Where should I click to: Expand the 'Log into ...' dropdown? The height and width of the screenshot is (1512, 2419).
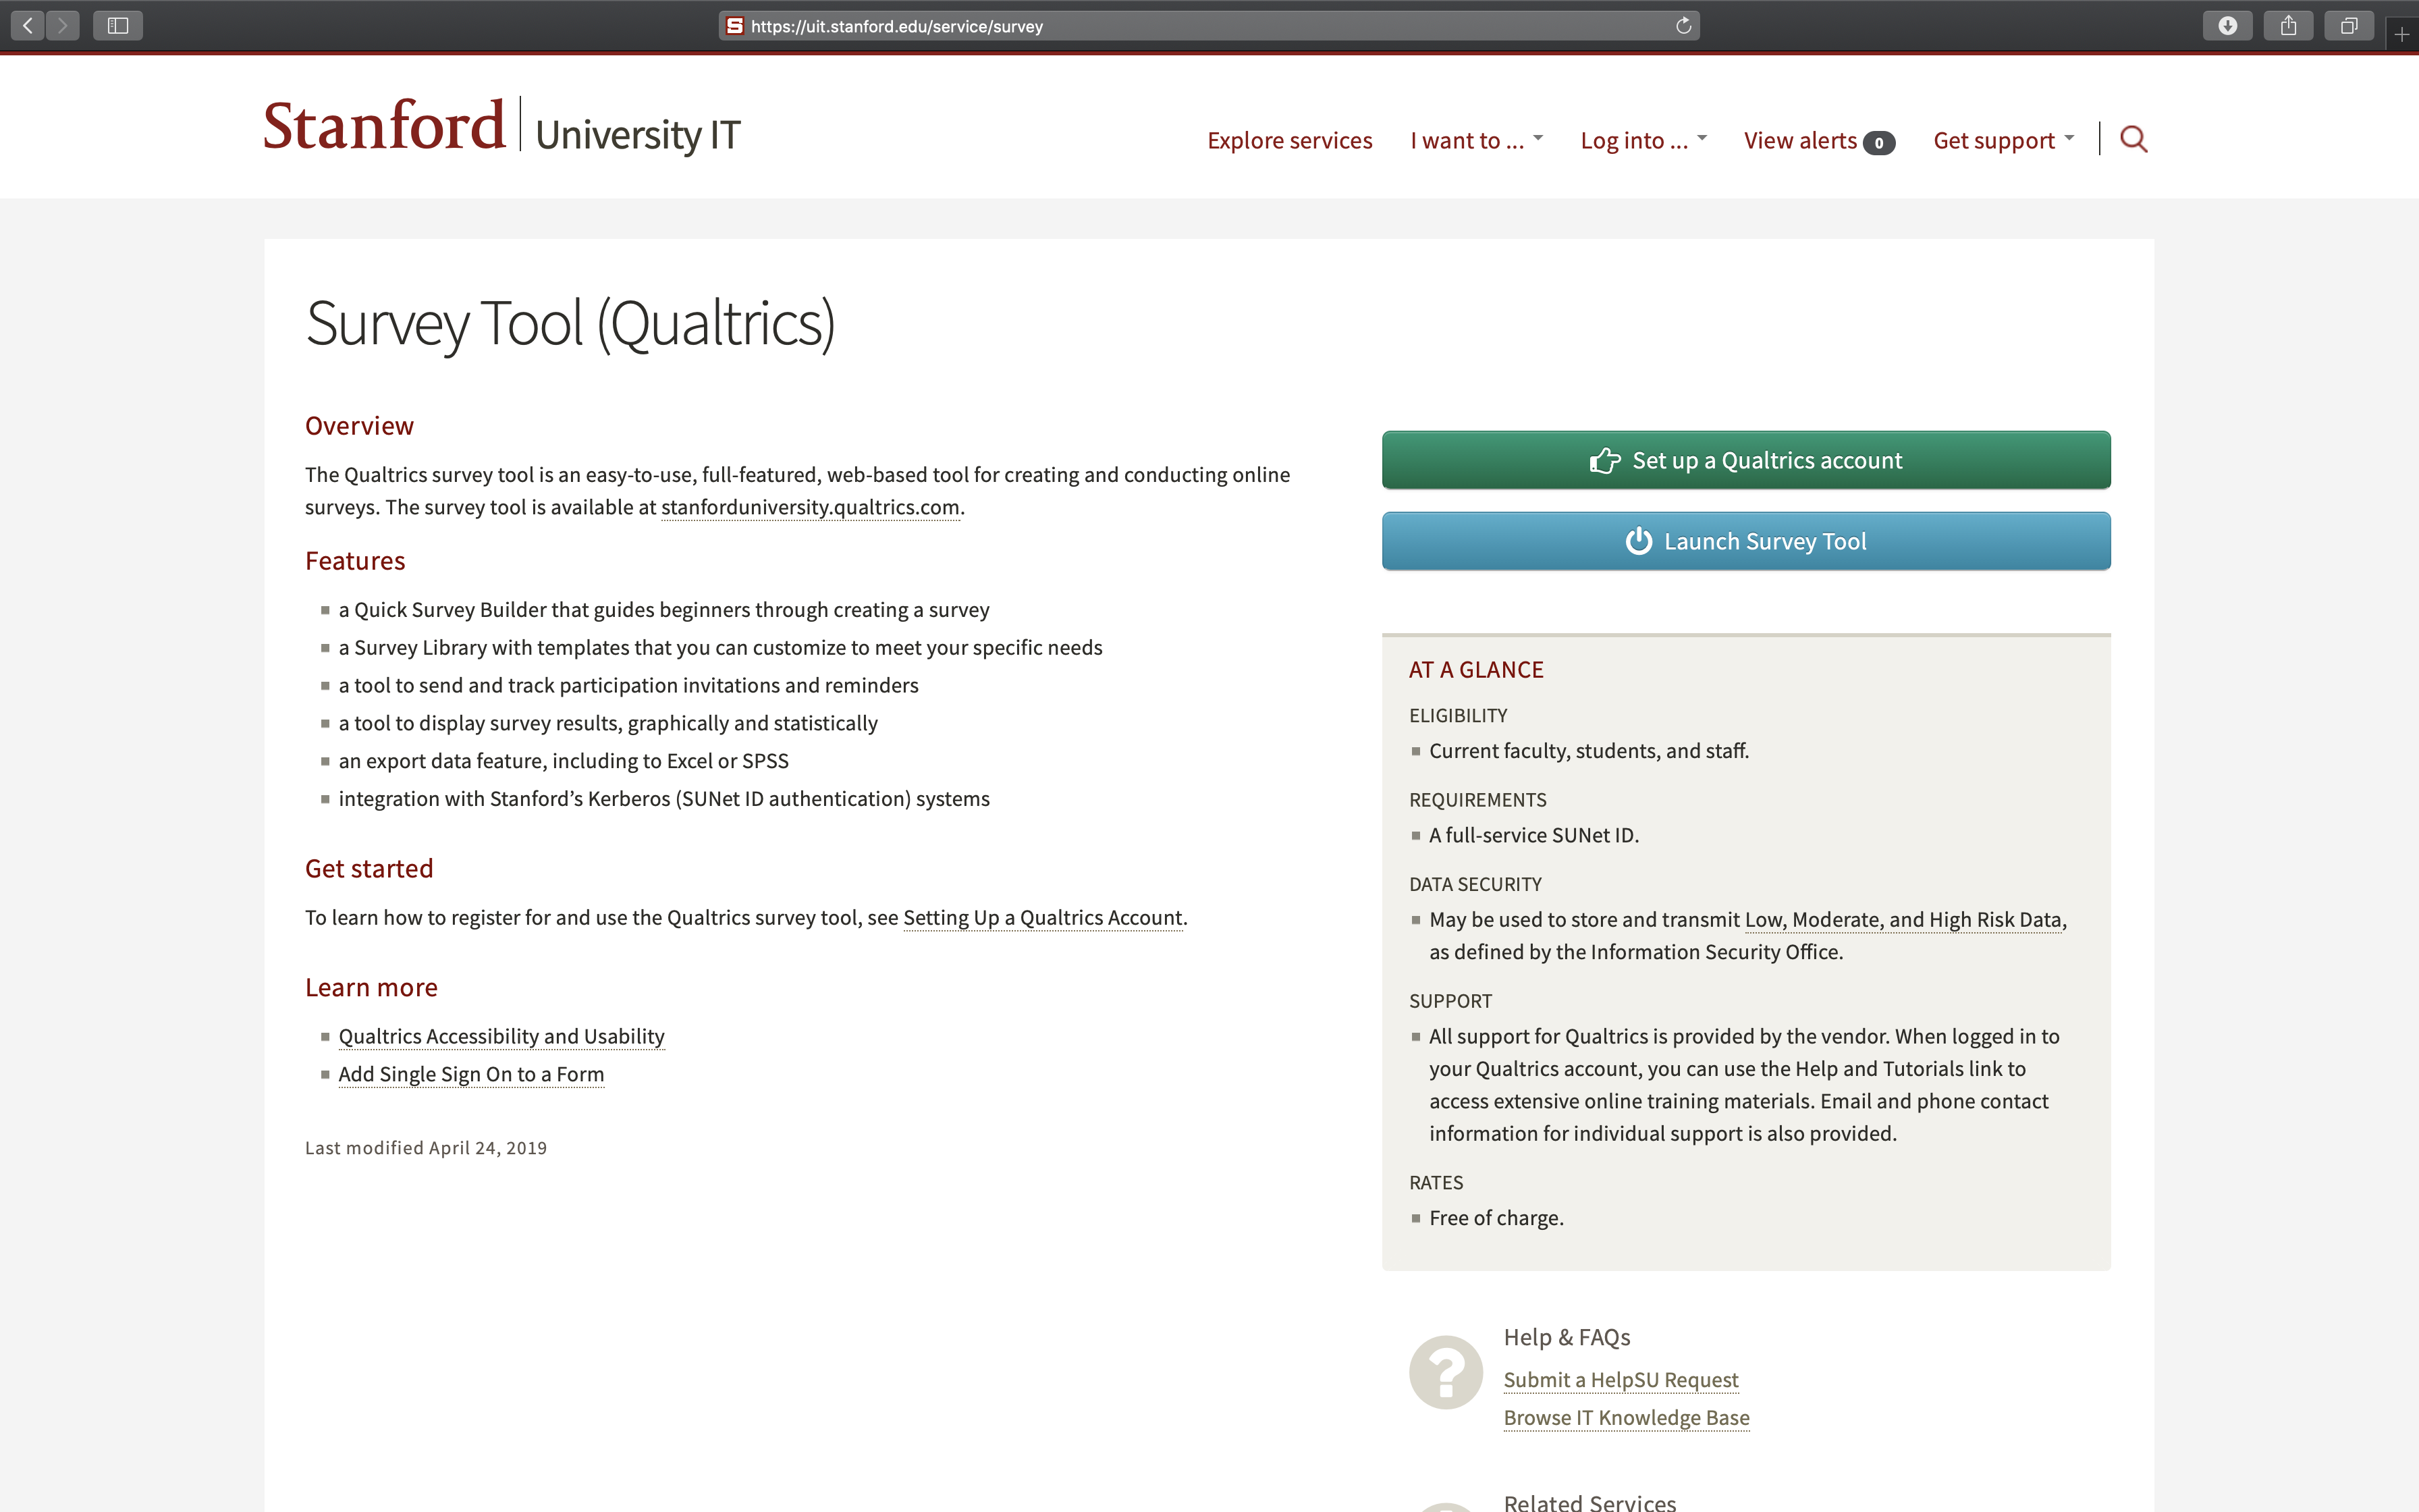(1643, 141)
